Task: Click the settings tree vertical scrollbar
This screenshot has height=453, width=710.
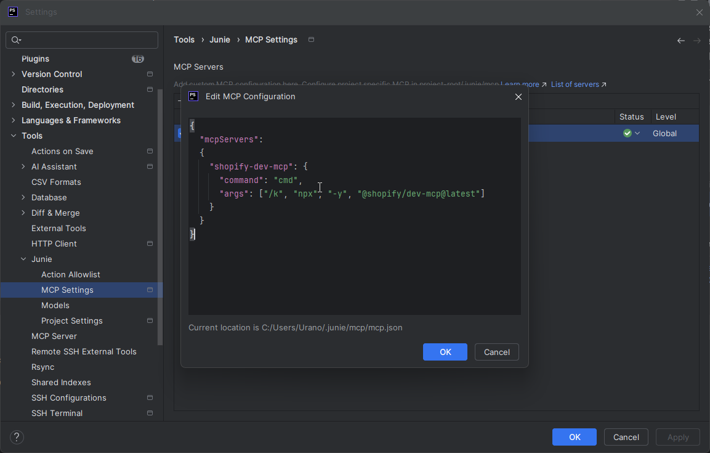Action: [x=160, y=218]
